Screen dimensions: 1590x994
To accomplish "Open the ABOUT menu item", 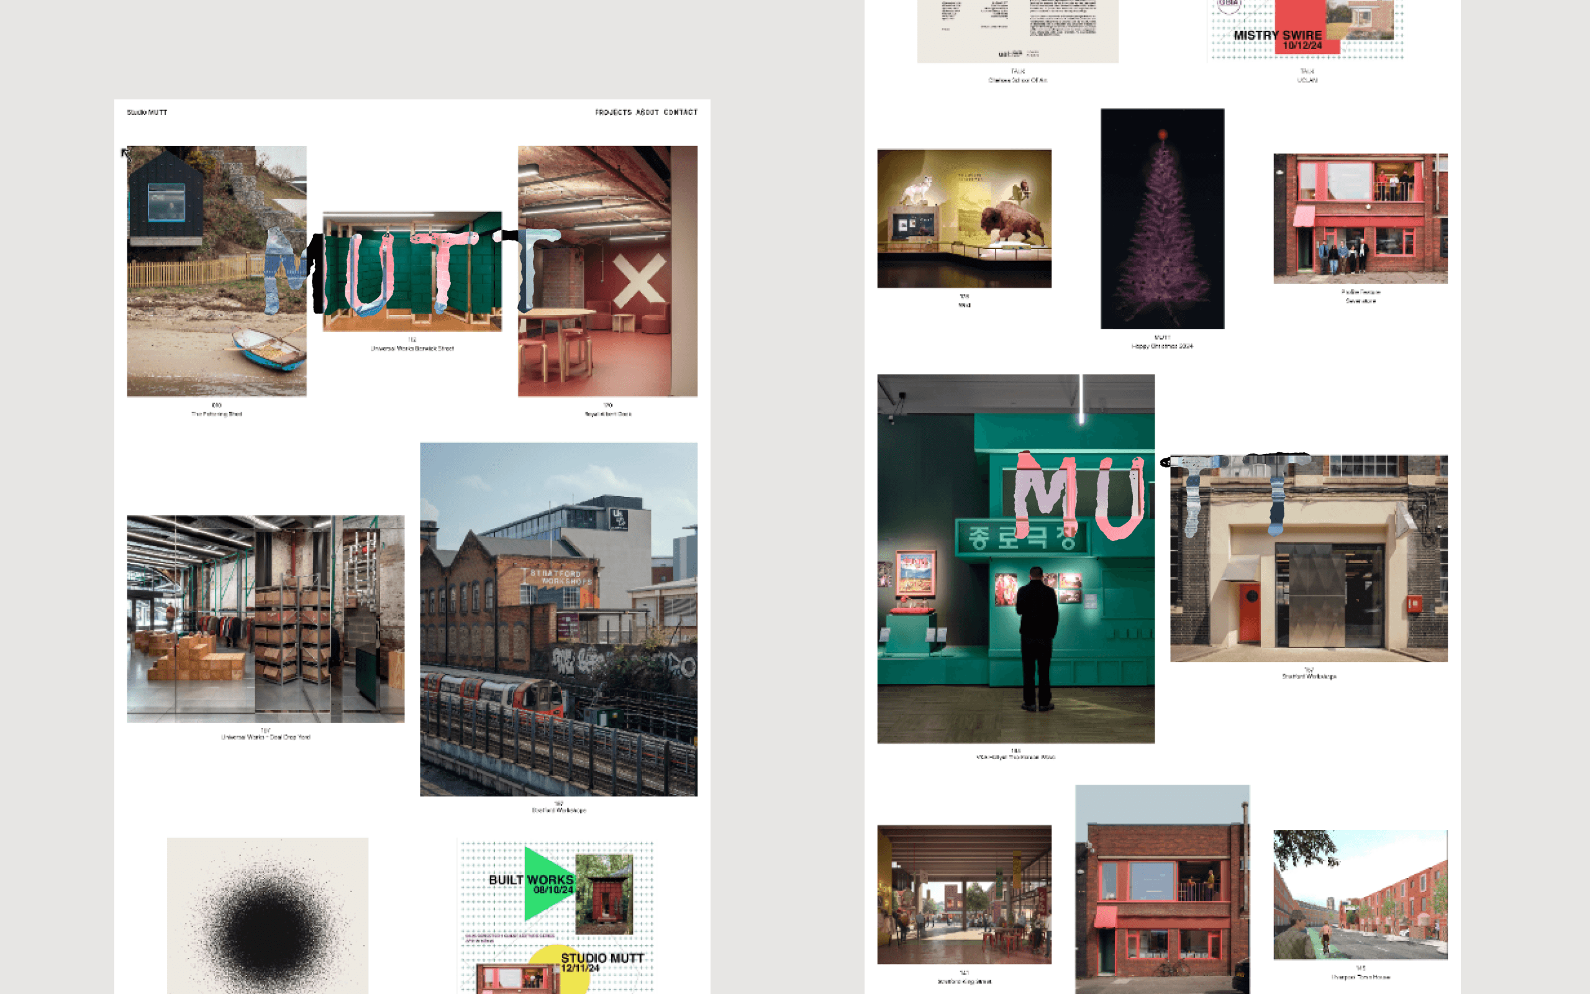I will pyautogui.click(x=647, y=112).
